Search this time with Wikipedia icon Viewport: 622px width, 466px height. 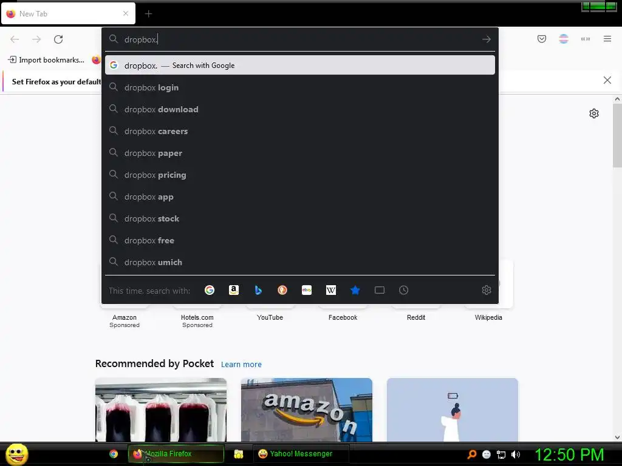click(x=331, y=291)
